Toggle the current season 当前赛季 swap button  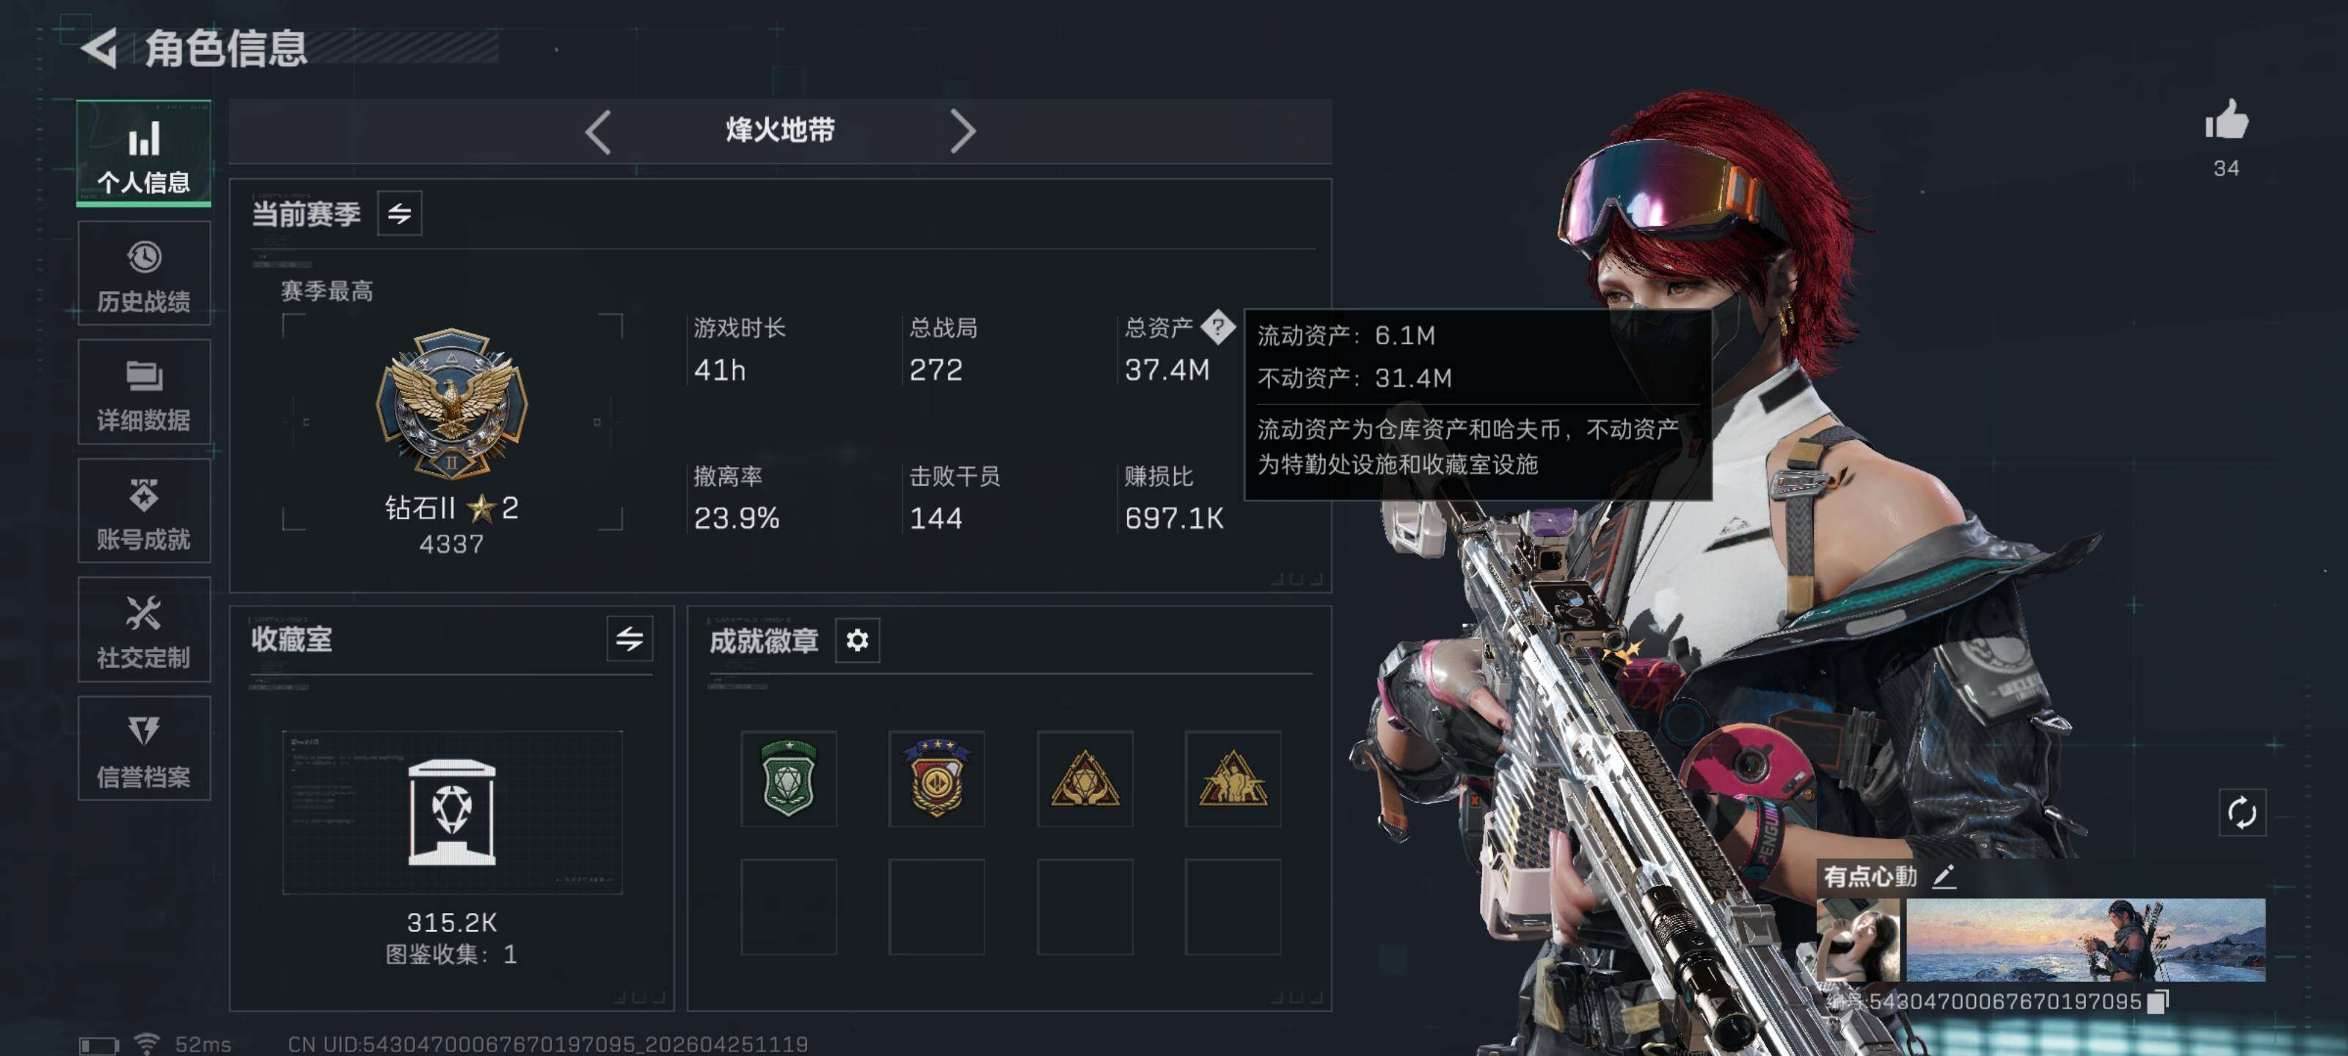(x=399, y=213)
